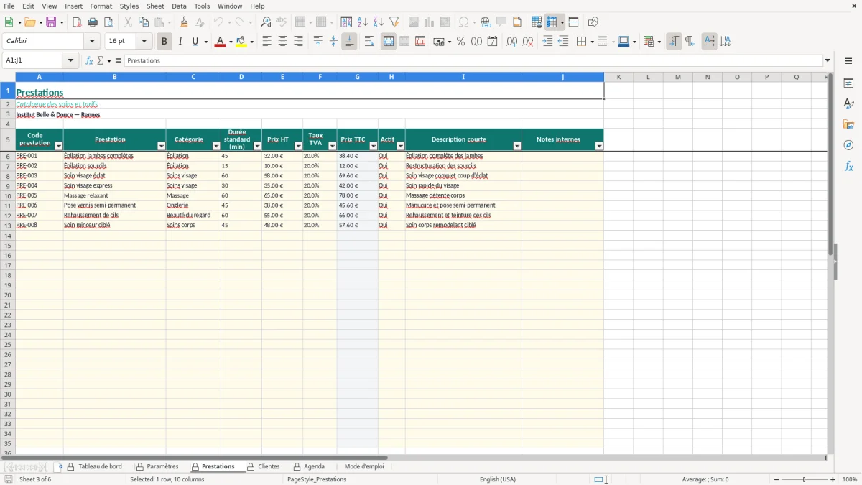Toggle Center Horizontally alignment
The image size is (862, 485).
[x=282, y=42]
